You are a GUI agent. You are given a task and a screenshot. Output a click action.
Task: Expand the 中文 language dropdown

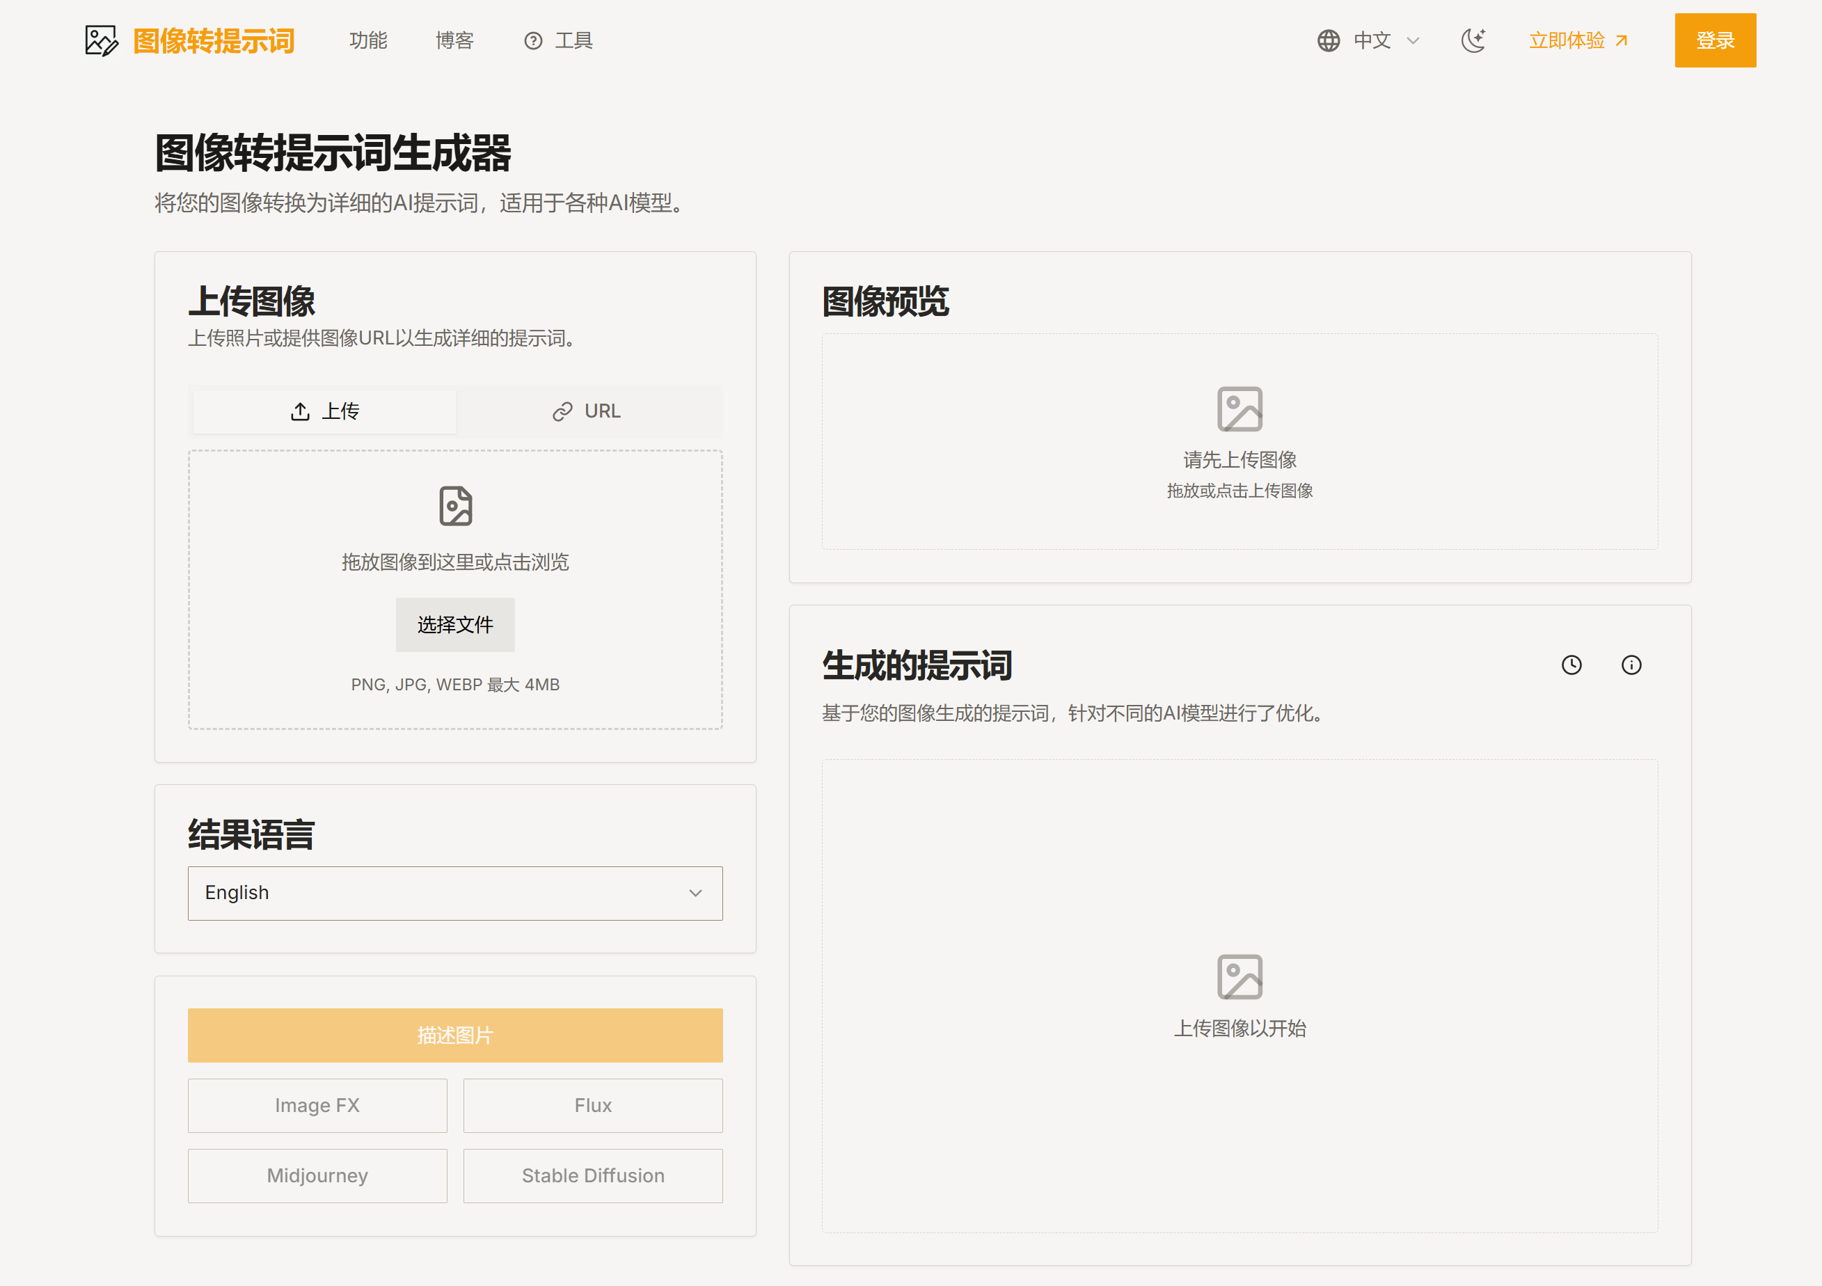point(1385,40)
